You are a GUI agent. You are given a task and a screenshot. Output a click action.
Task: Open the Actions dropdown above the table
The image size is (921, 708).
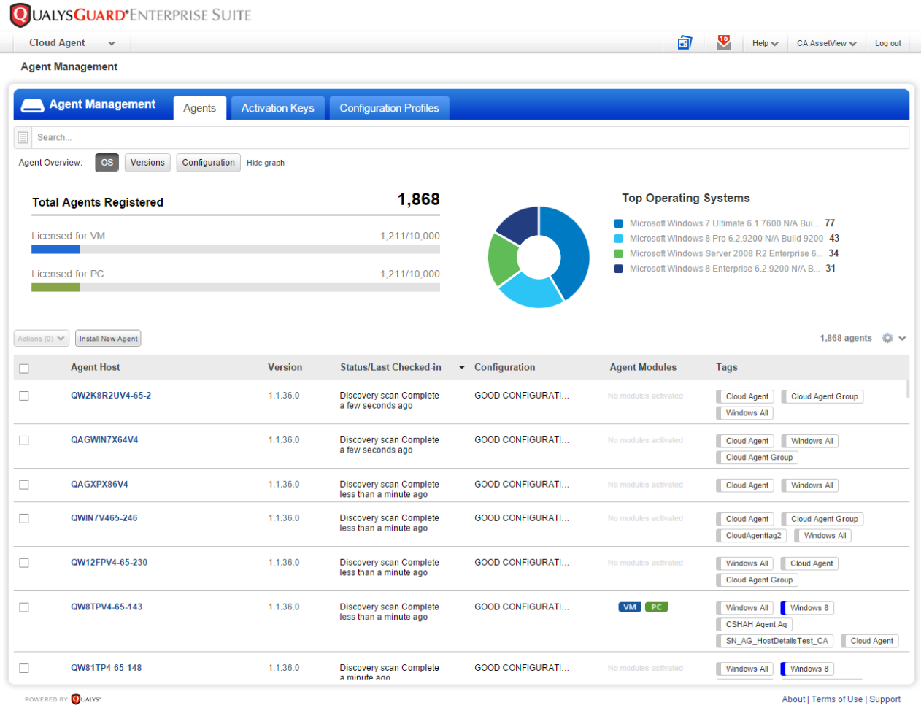pyautogui.click(x=41, y=338)
